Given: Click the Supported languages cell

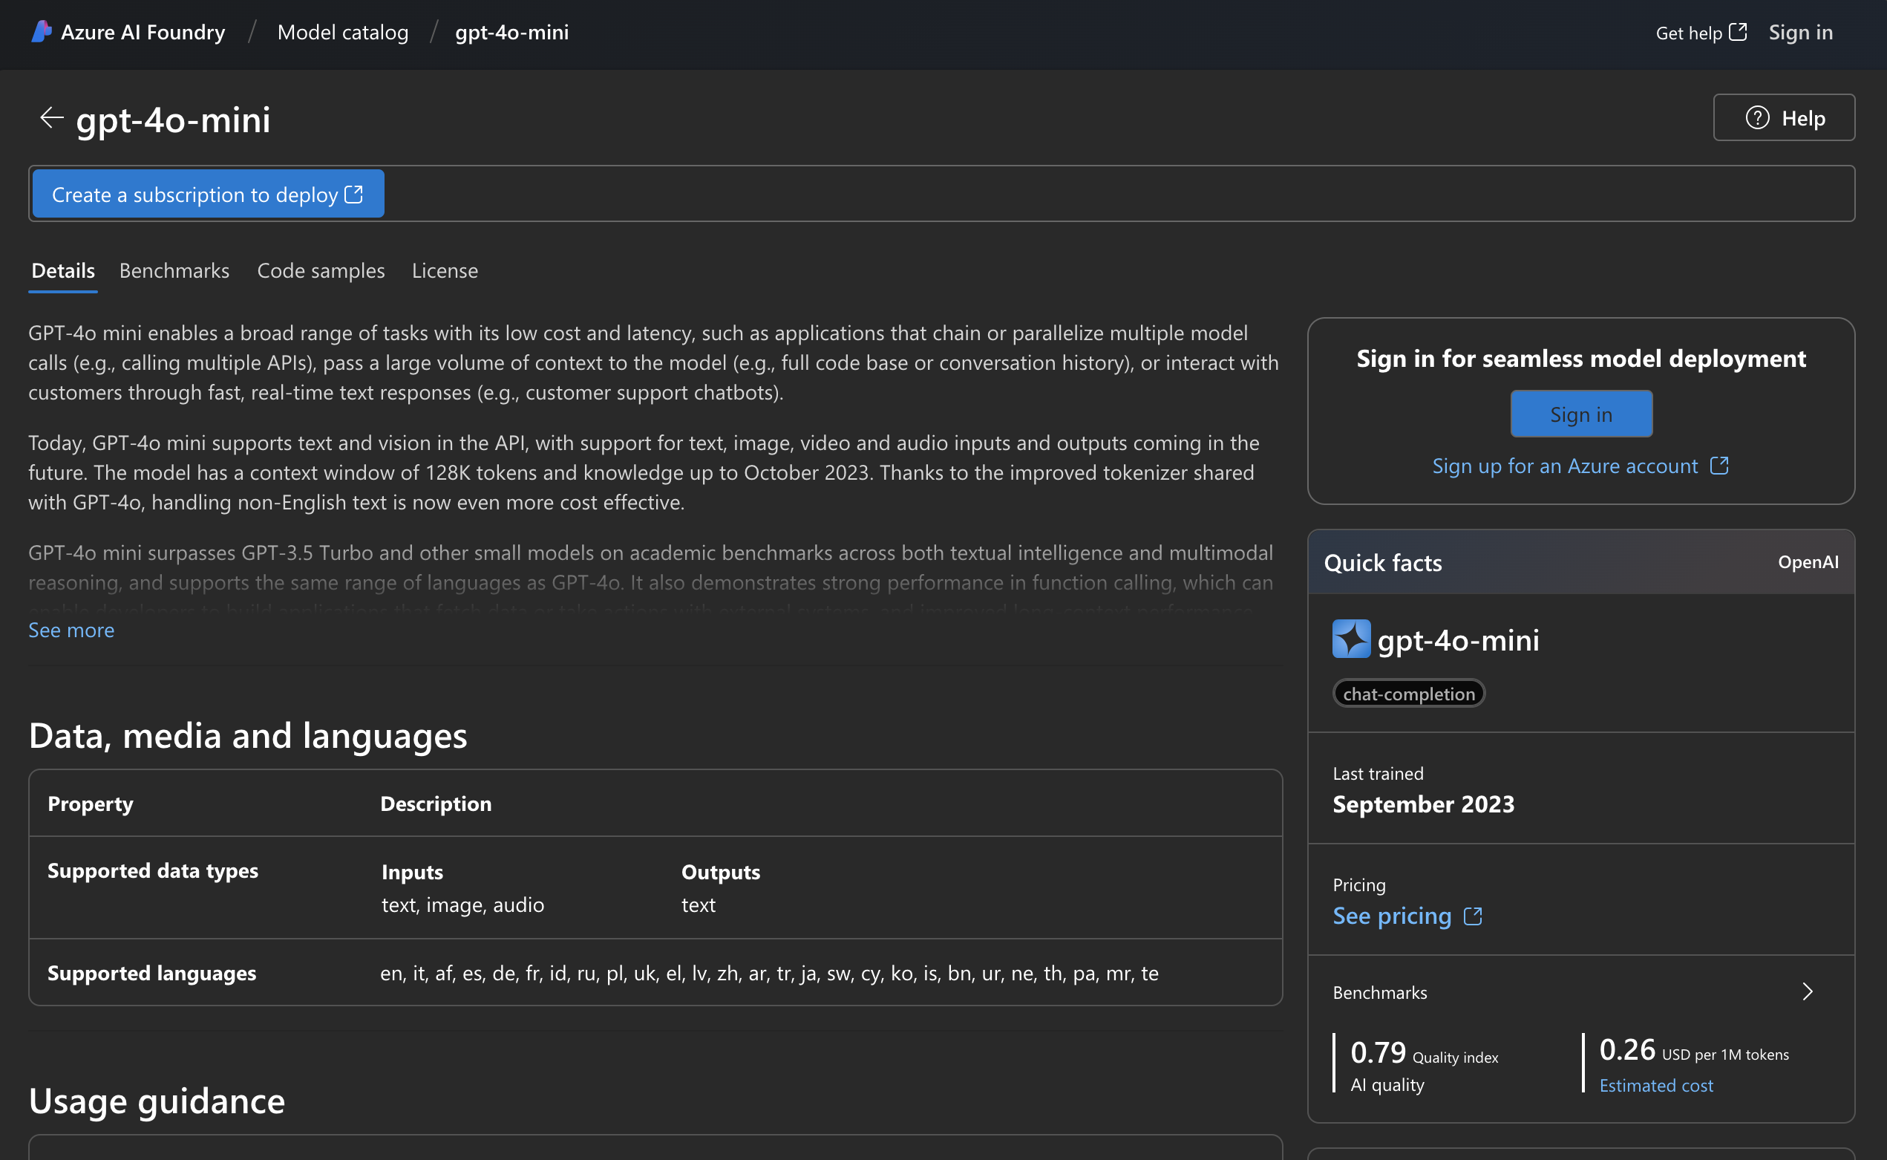Looking at the screenshot, I should point(152,973).
